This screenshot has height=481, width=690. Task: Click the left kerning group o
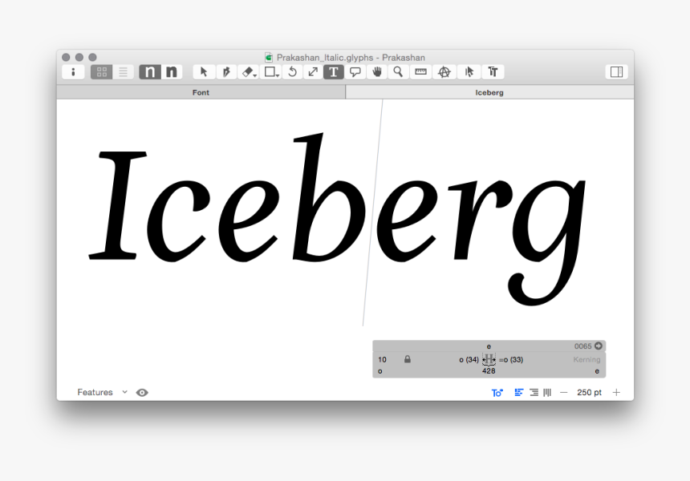[x=380, y=371]
